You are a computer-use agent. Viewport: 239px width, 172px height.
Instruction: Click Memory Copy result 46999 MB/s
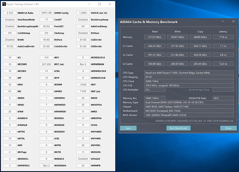(200, 37)
